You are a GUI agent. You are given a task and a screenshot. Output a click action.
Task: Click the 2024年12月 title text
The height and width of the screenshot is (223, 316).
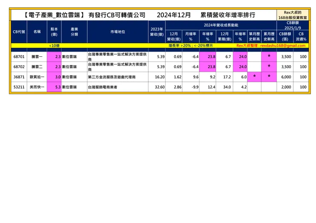tap(174, 15)
